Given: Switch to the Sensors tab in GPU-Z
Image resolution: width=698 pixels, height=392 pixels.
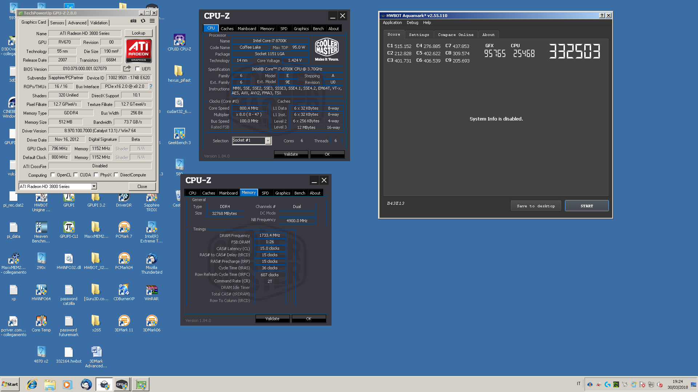Looking at the screenshot, I should [57, 23].
